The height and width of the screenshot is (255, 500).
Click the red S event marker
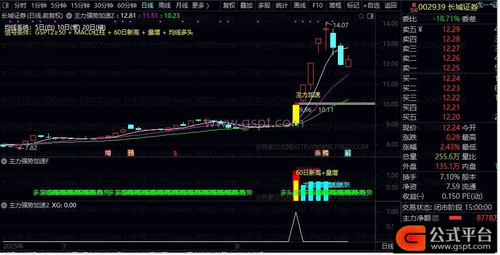pos(175,153)
